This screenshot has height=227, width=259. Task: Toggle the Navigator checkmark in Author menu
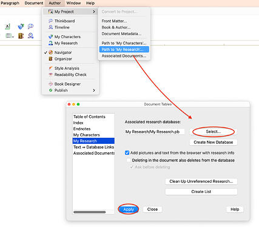45,52
